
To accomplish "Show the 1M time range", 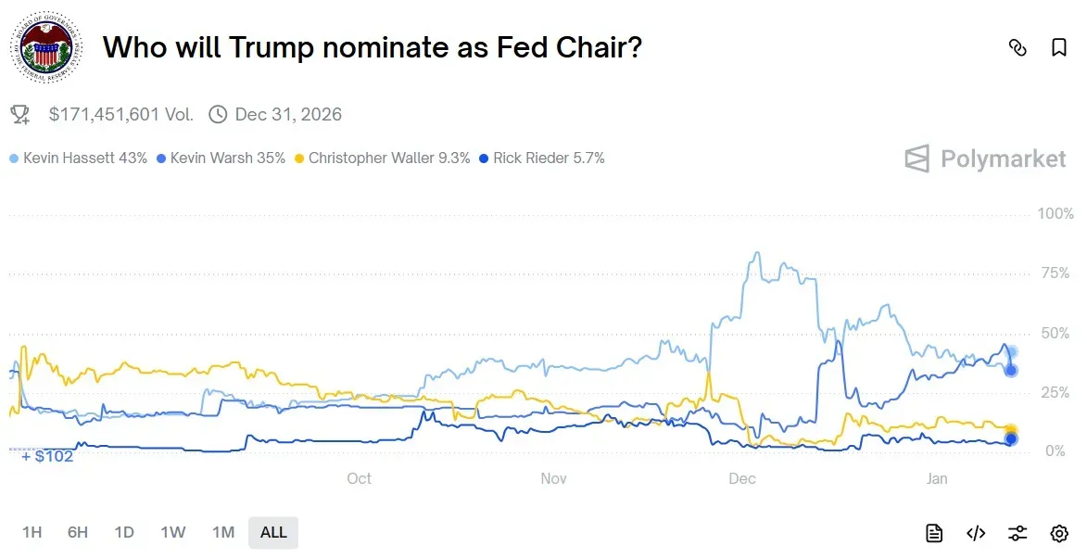I will click(x=223, y=532).
